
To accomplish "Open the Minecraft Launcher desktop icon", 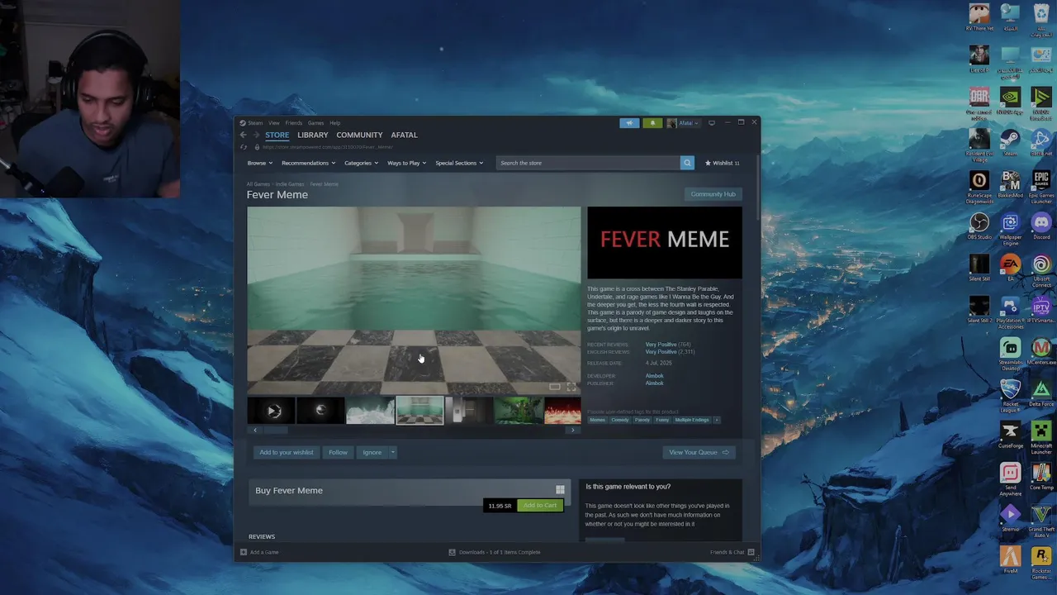I will click(1041, 438).
